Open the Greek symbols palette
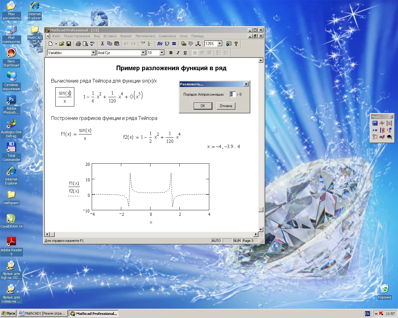 pyautogui.click(x=382, y=137)
